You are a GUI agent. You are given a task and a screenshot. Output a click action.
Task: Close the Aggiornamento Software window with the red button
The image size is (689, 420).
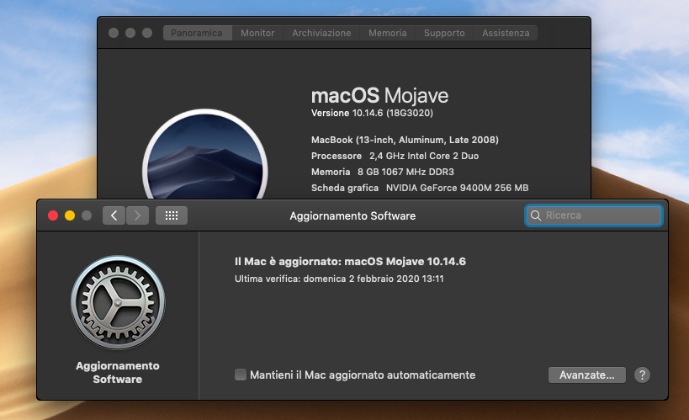point(53,215)
